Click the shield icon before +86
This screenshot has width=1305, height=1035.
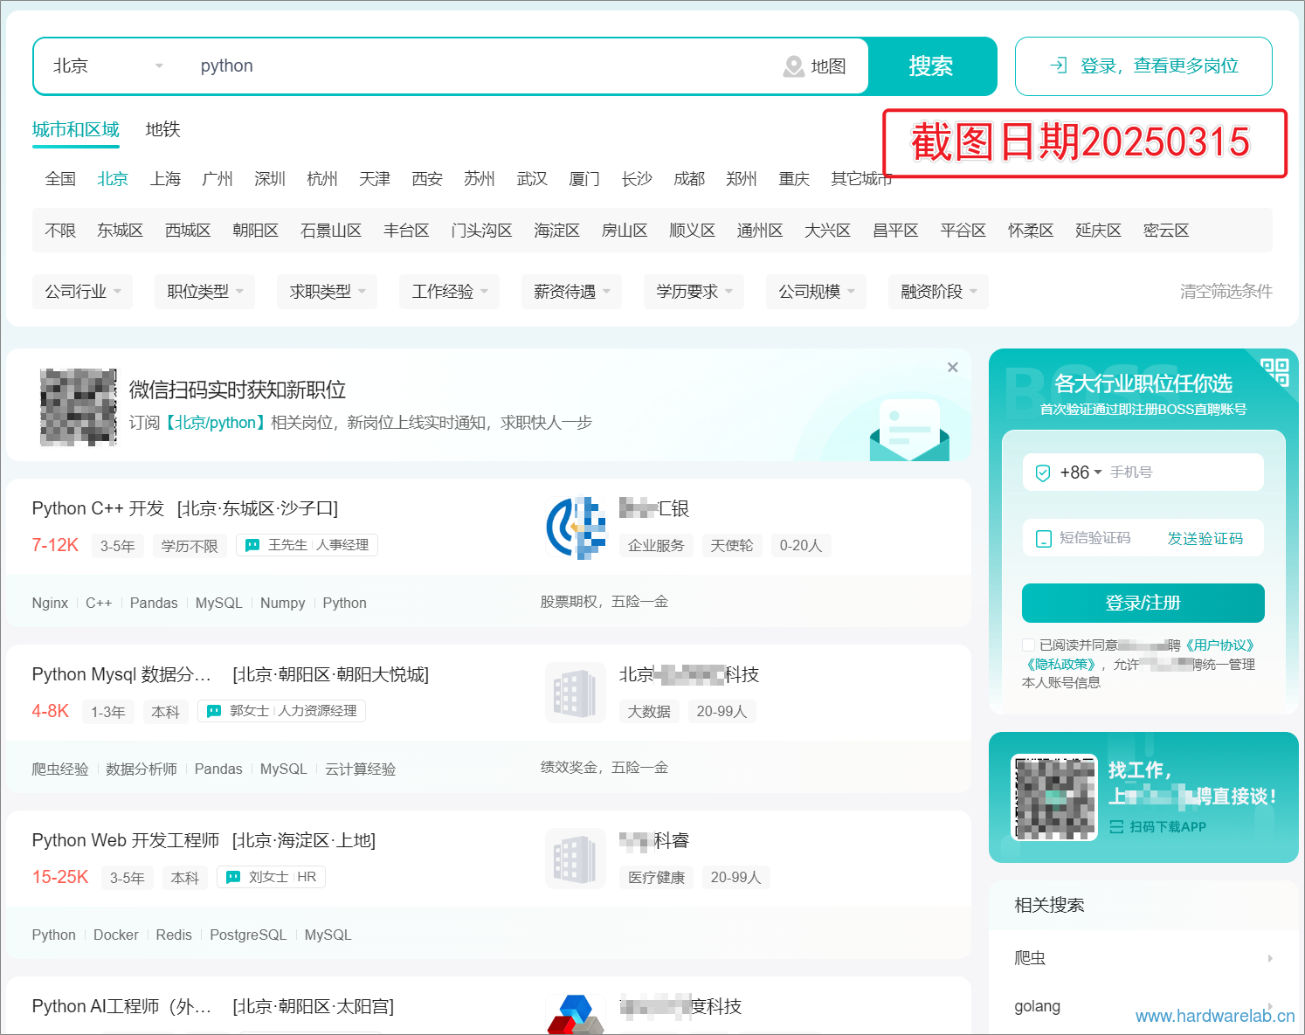(x=1042, y=473)
